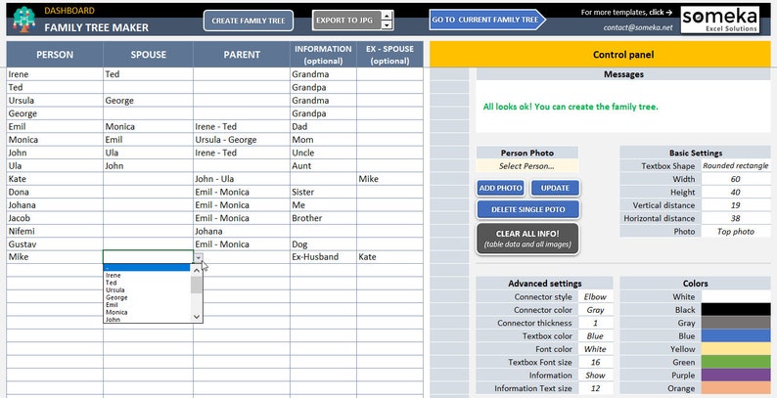Click the contact@someka.net email link

coord(638,27)
